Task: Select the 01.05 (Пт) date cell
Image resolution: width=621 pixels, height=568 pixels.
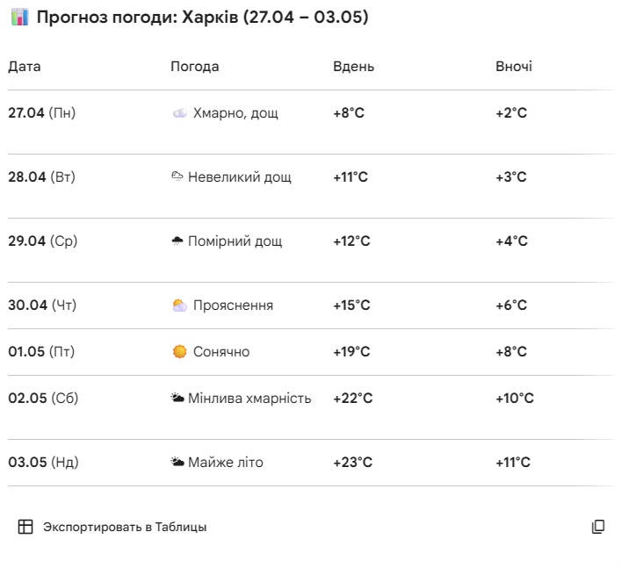Action: (41, 352)
